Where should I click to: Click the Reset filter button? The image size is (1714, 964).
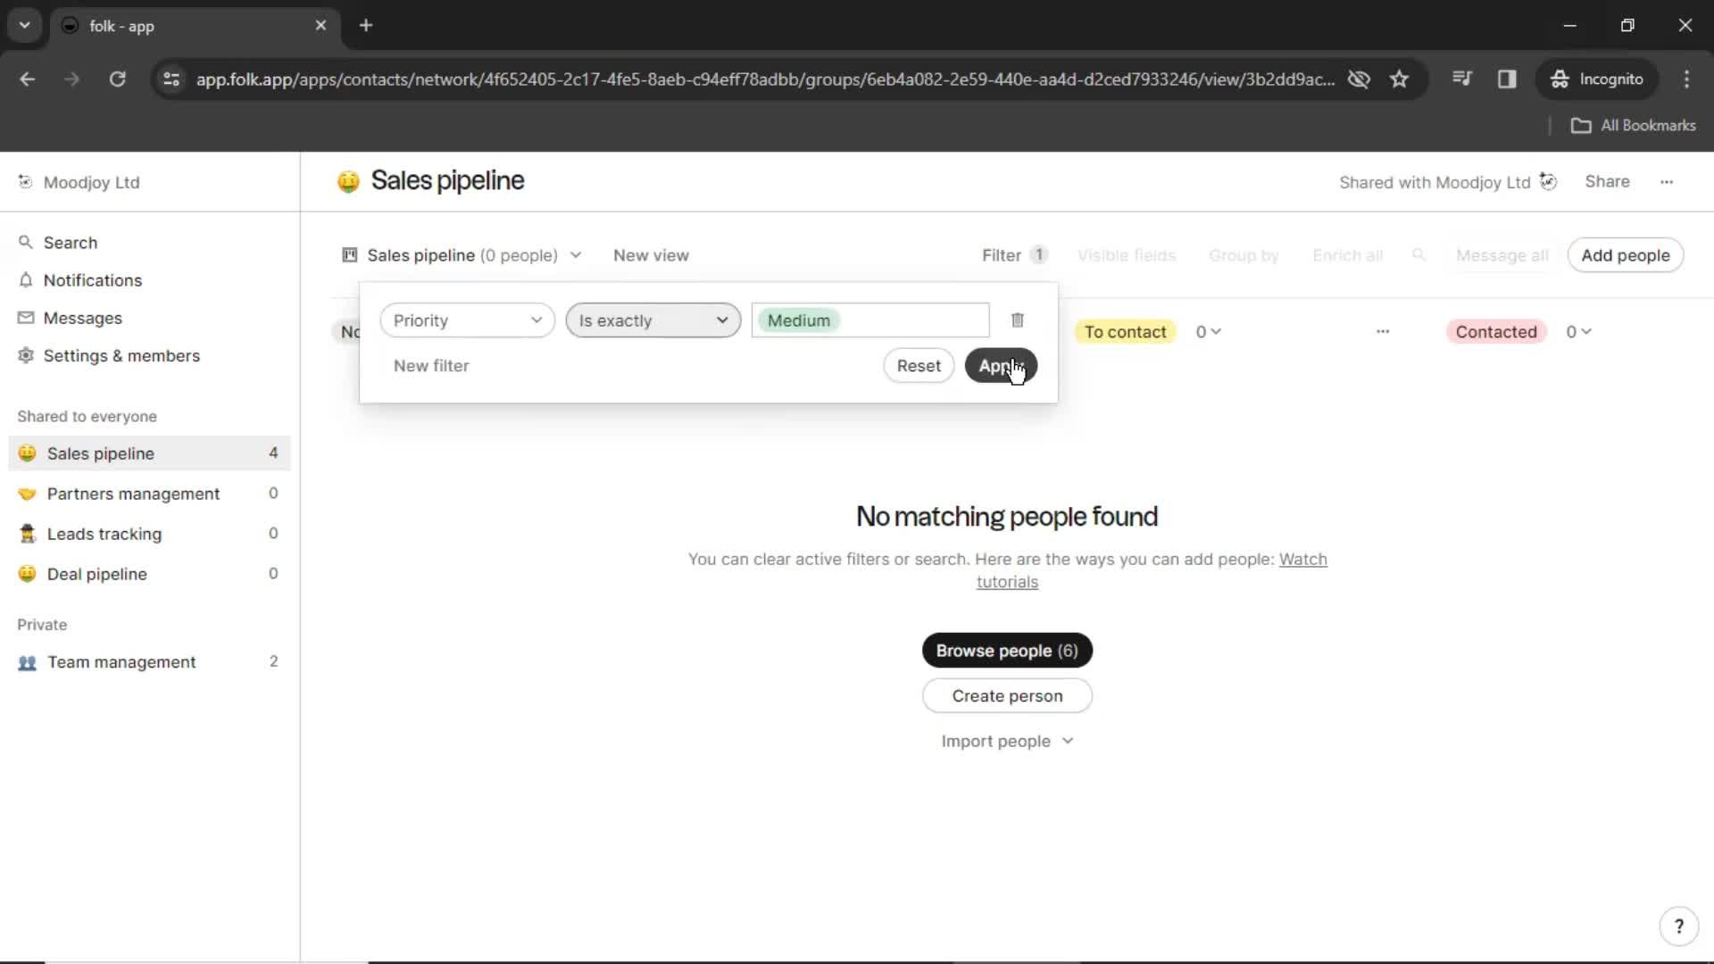(919, 366)
